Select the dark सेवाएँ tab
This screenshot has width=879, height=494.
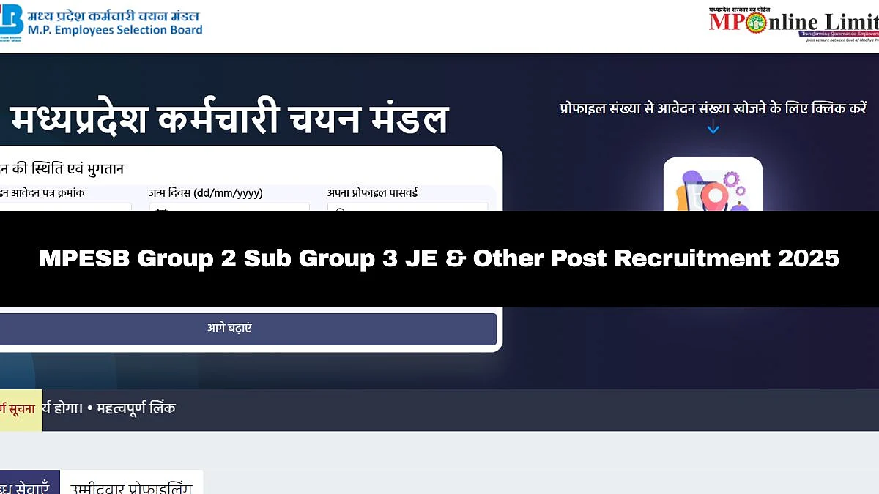[29, 483]
